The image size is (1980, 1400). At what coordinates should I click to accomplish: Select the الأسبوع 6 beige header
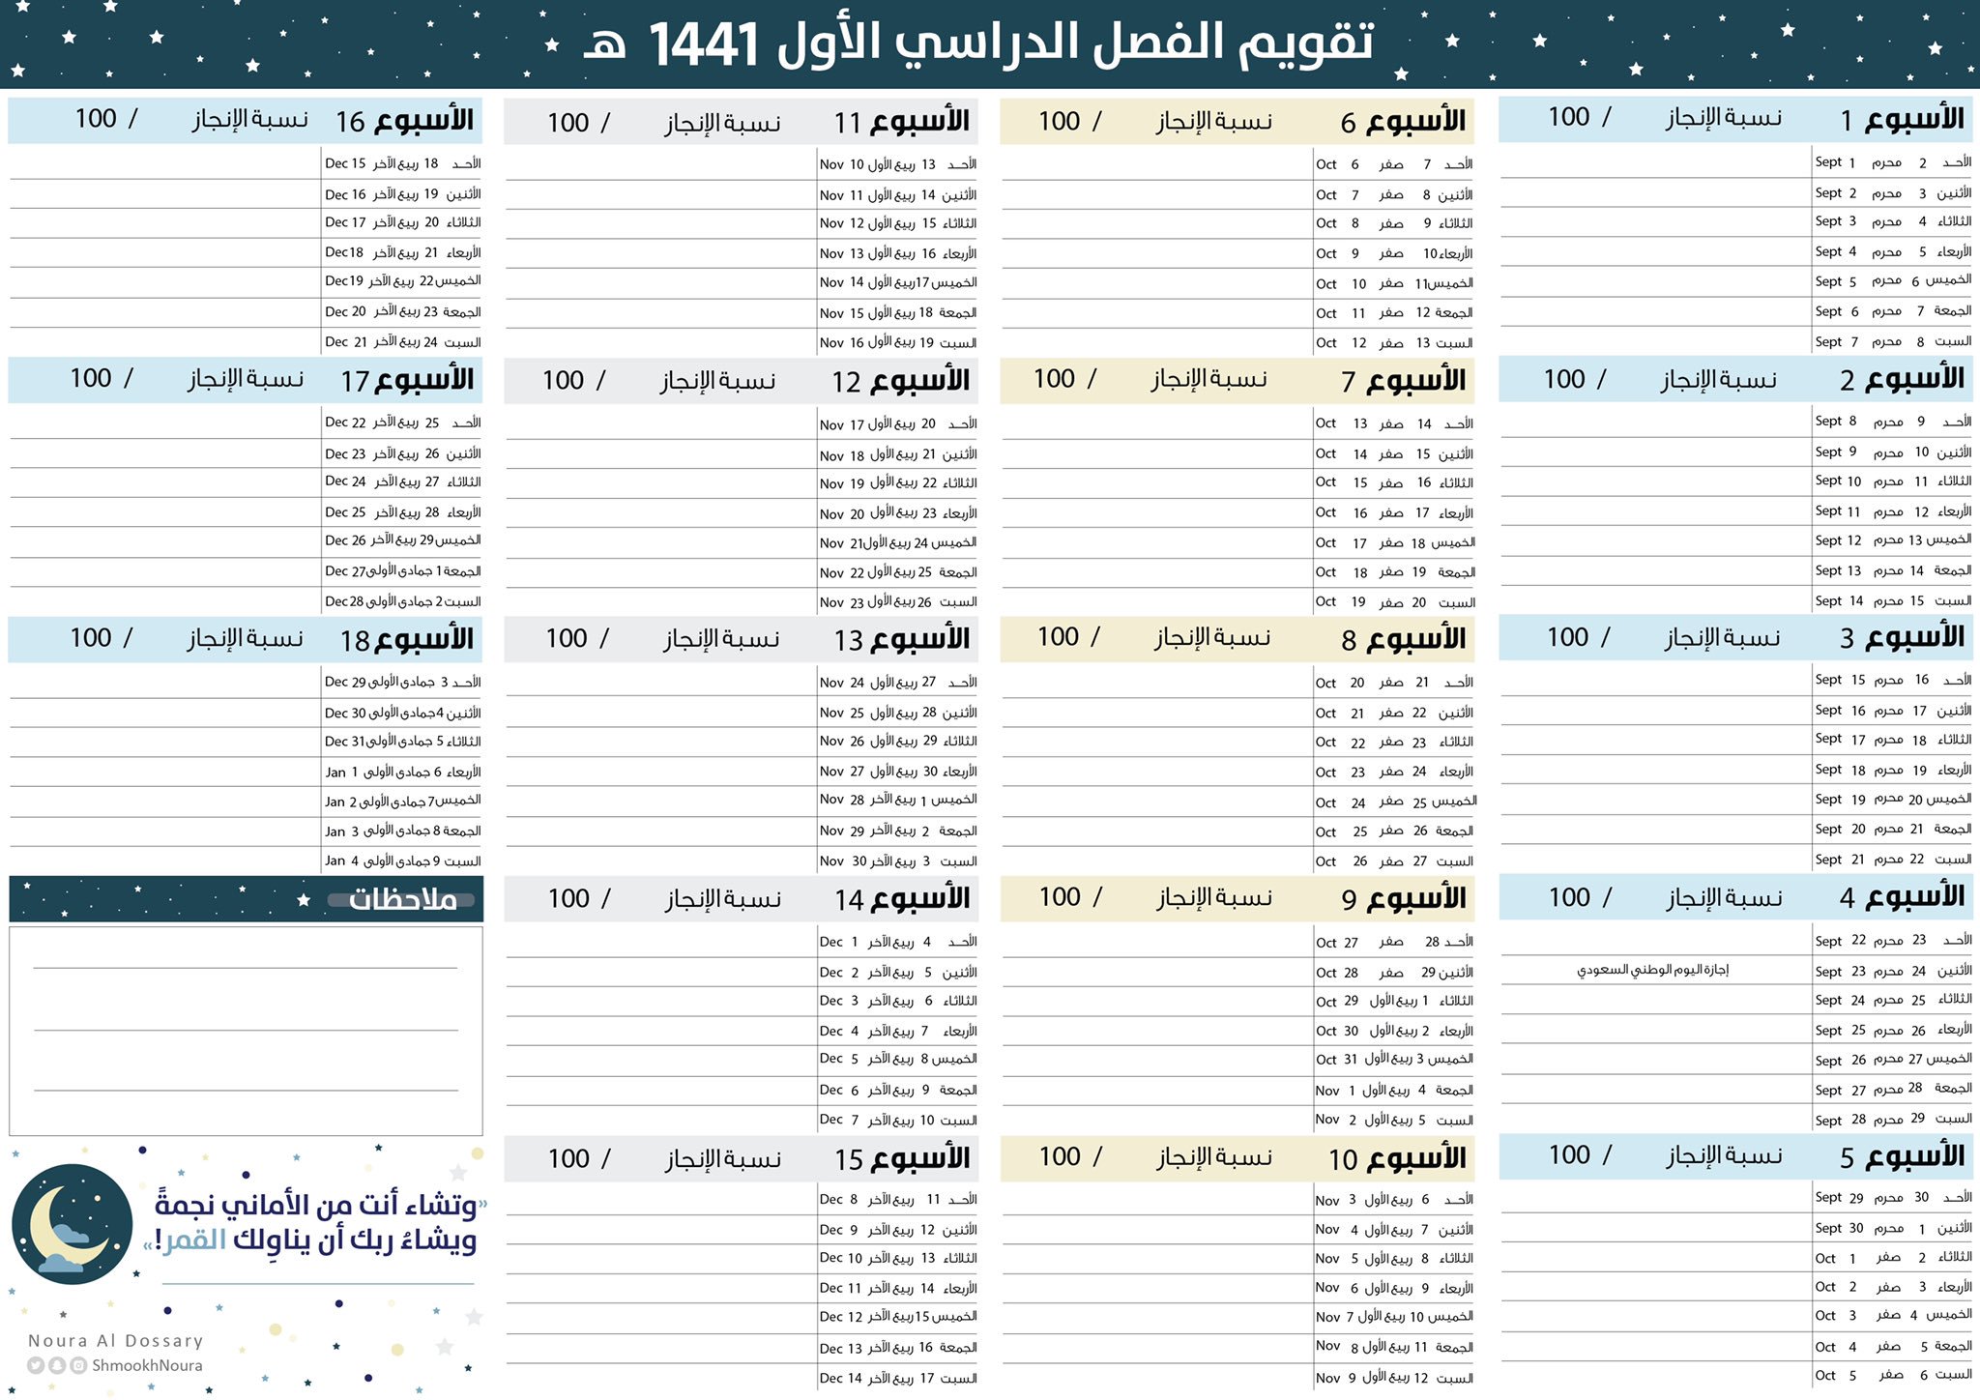(1402, 122)
